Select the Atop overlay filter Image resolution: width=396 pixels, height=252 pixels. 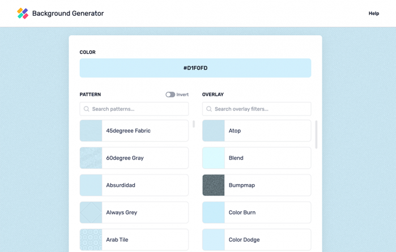[x=256, y=131]
